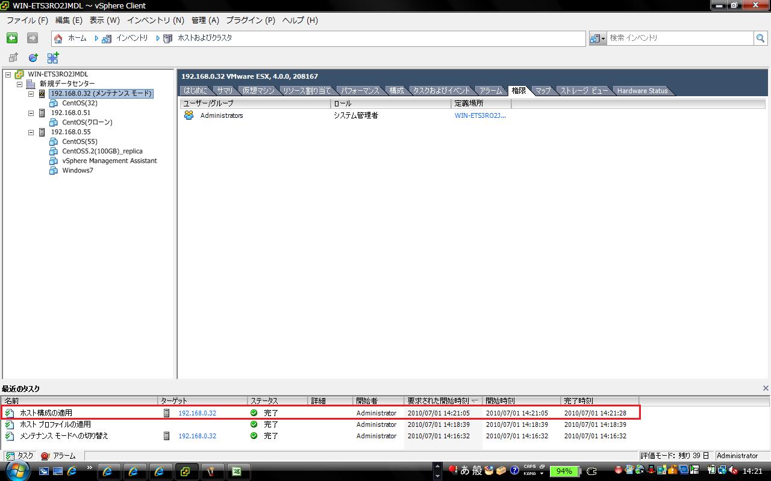
Task: Select the CentOS(32) virtual machine
Action: tap(80, 103)
